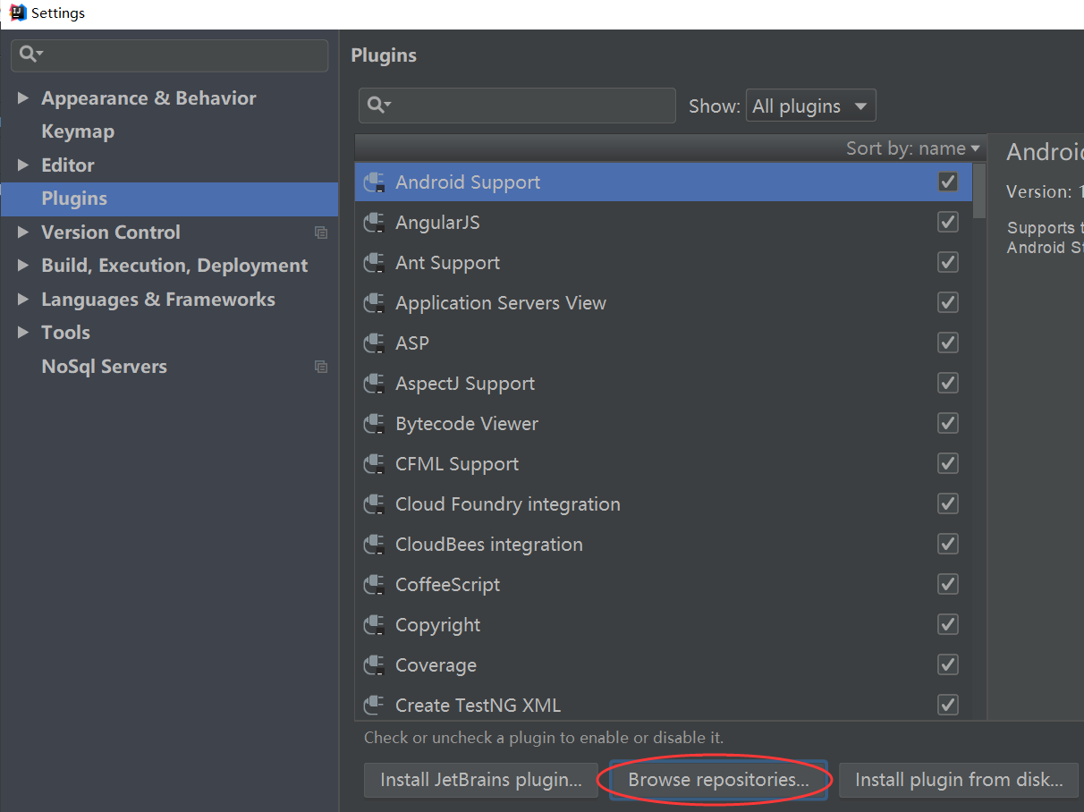
Task: Click the copy icon beside Version Control
Action: pyautogui.click(x=321, y=233)
